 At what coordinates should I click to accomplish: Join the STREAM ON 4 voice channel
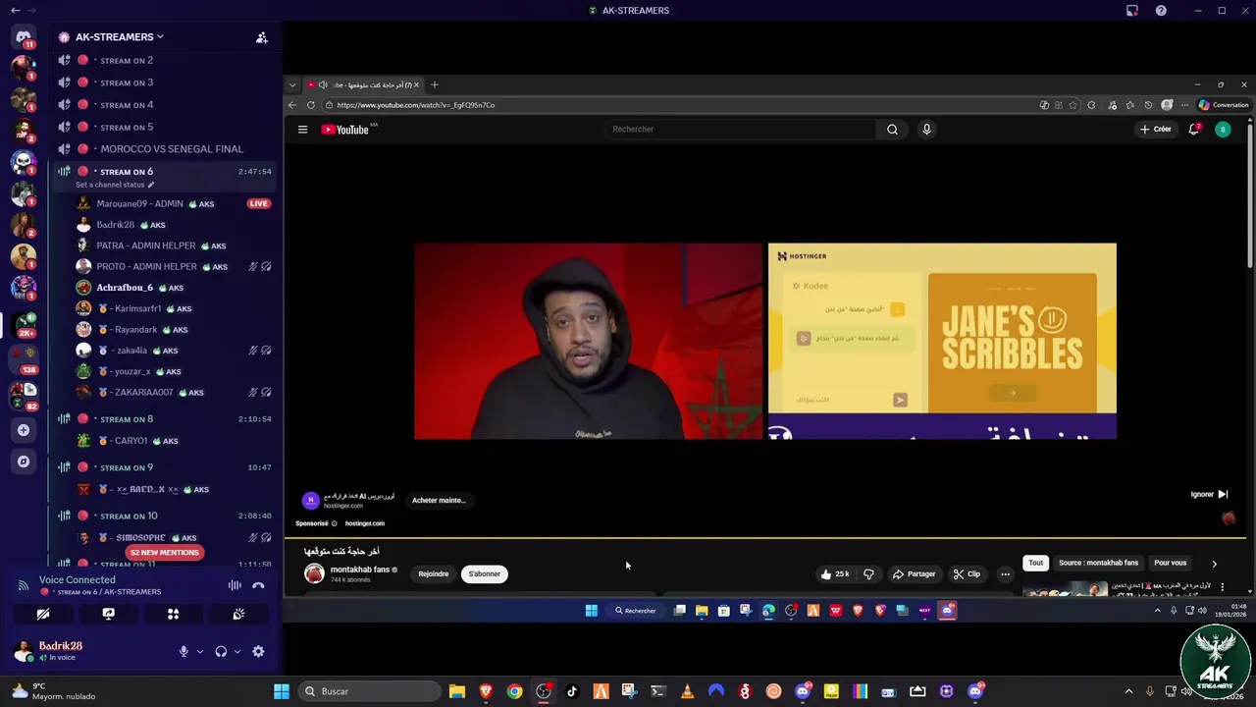(126, 105)
